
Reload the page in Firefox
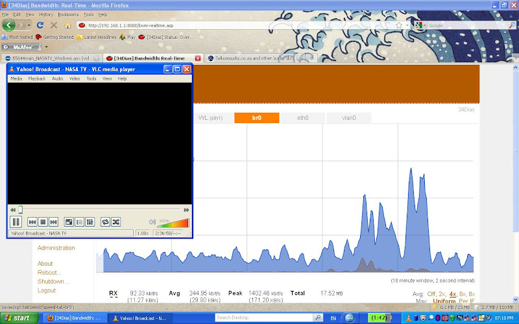pos(40,25)
